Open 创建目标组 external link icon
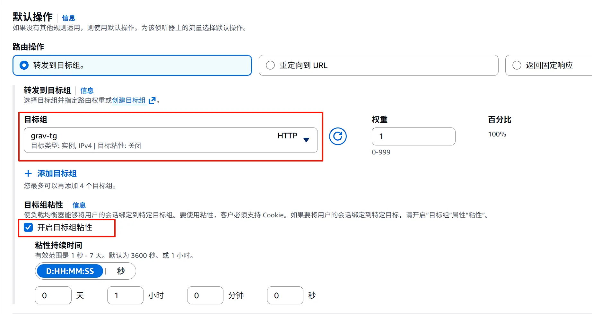592x314 pixels. 152,100
